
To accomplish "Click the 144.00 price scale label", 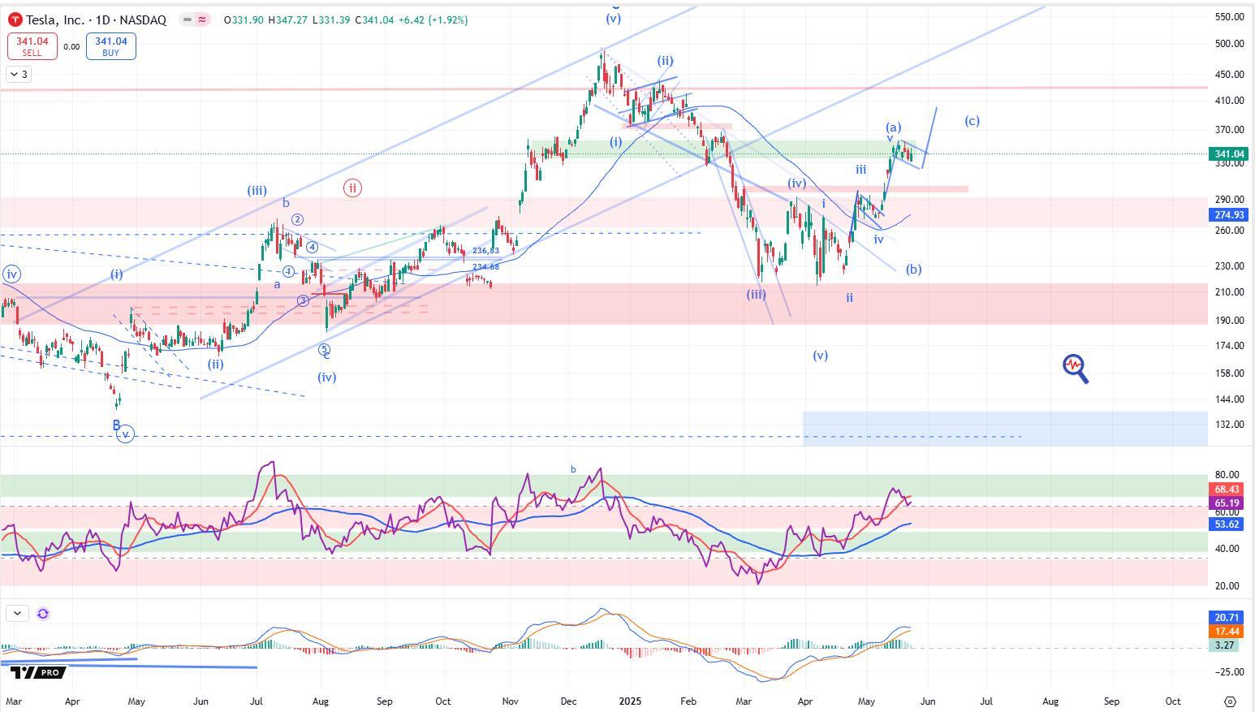I will [1230, 399].
